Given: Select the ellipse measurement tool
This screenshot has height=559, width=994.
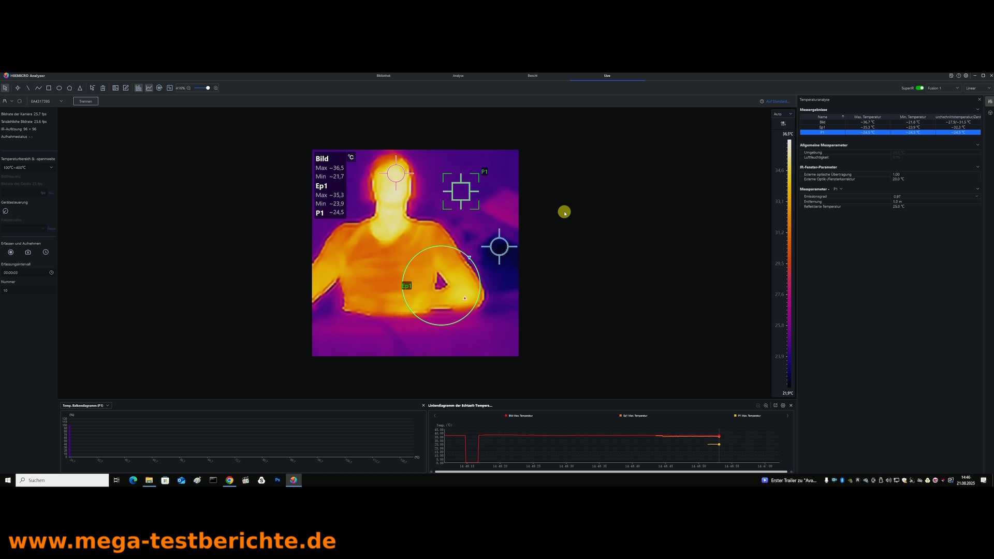Looking at the screenshot, I should pyautogui.click(x=59, y=88).
